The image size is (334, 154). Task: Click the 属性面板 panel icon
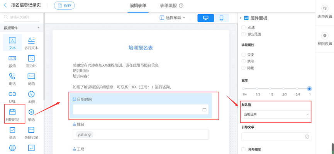tap(246, 18)
